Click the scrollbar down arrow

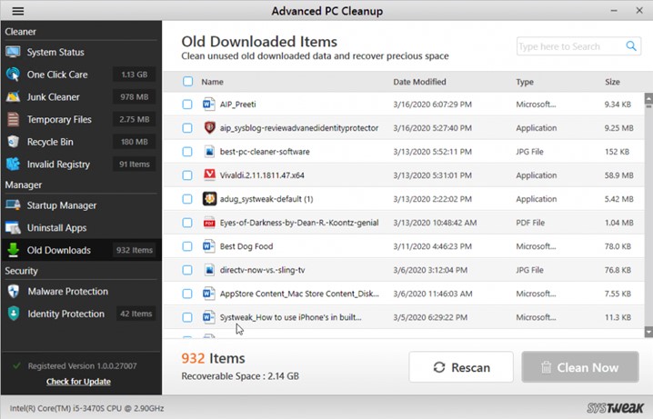(648, 332)
